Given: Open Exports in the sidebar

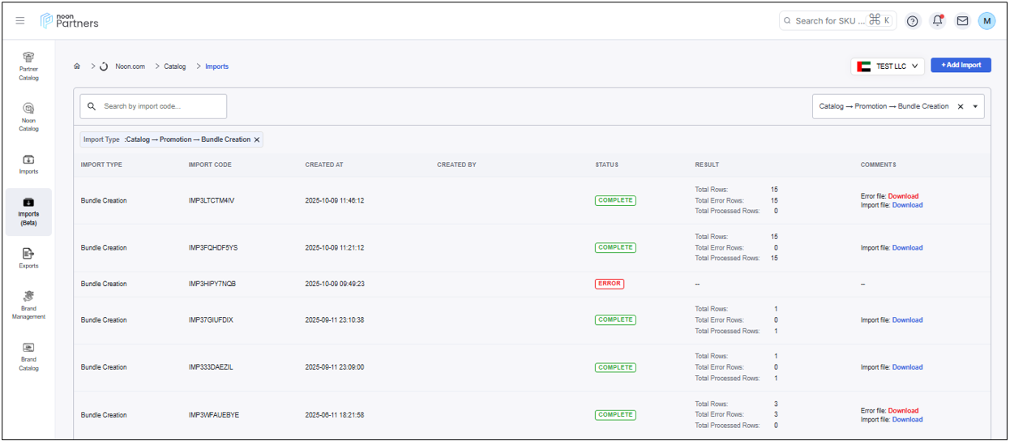Looking at the screenshot, I should tap(28, 258).
